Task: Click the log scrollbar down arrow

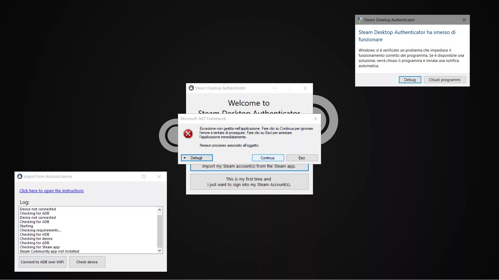Action: point(160,251)
